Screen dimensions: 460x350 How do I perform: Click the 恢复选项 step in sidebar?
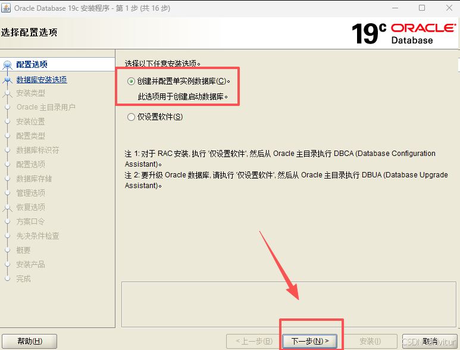pyautogui.click(x=30, y=207)
